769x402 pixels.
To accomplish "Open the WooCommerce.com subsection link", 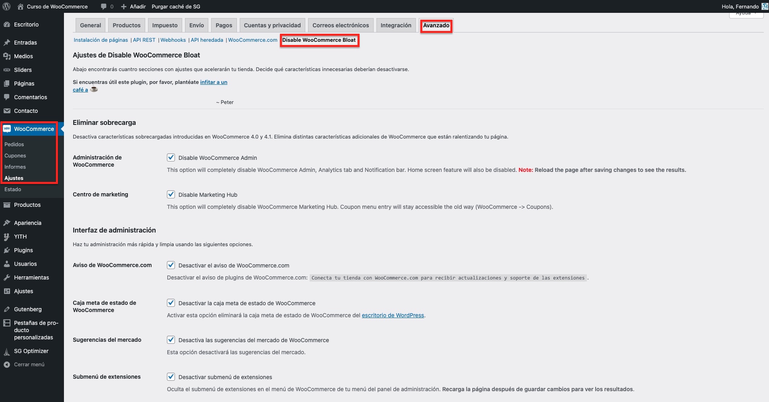I will (x=253, y=40).
